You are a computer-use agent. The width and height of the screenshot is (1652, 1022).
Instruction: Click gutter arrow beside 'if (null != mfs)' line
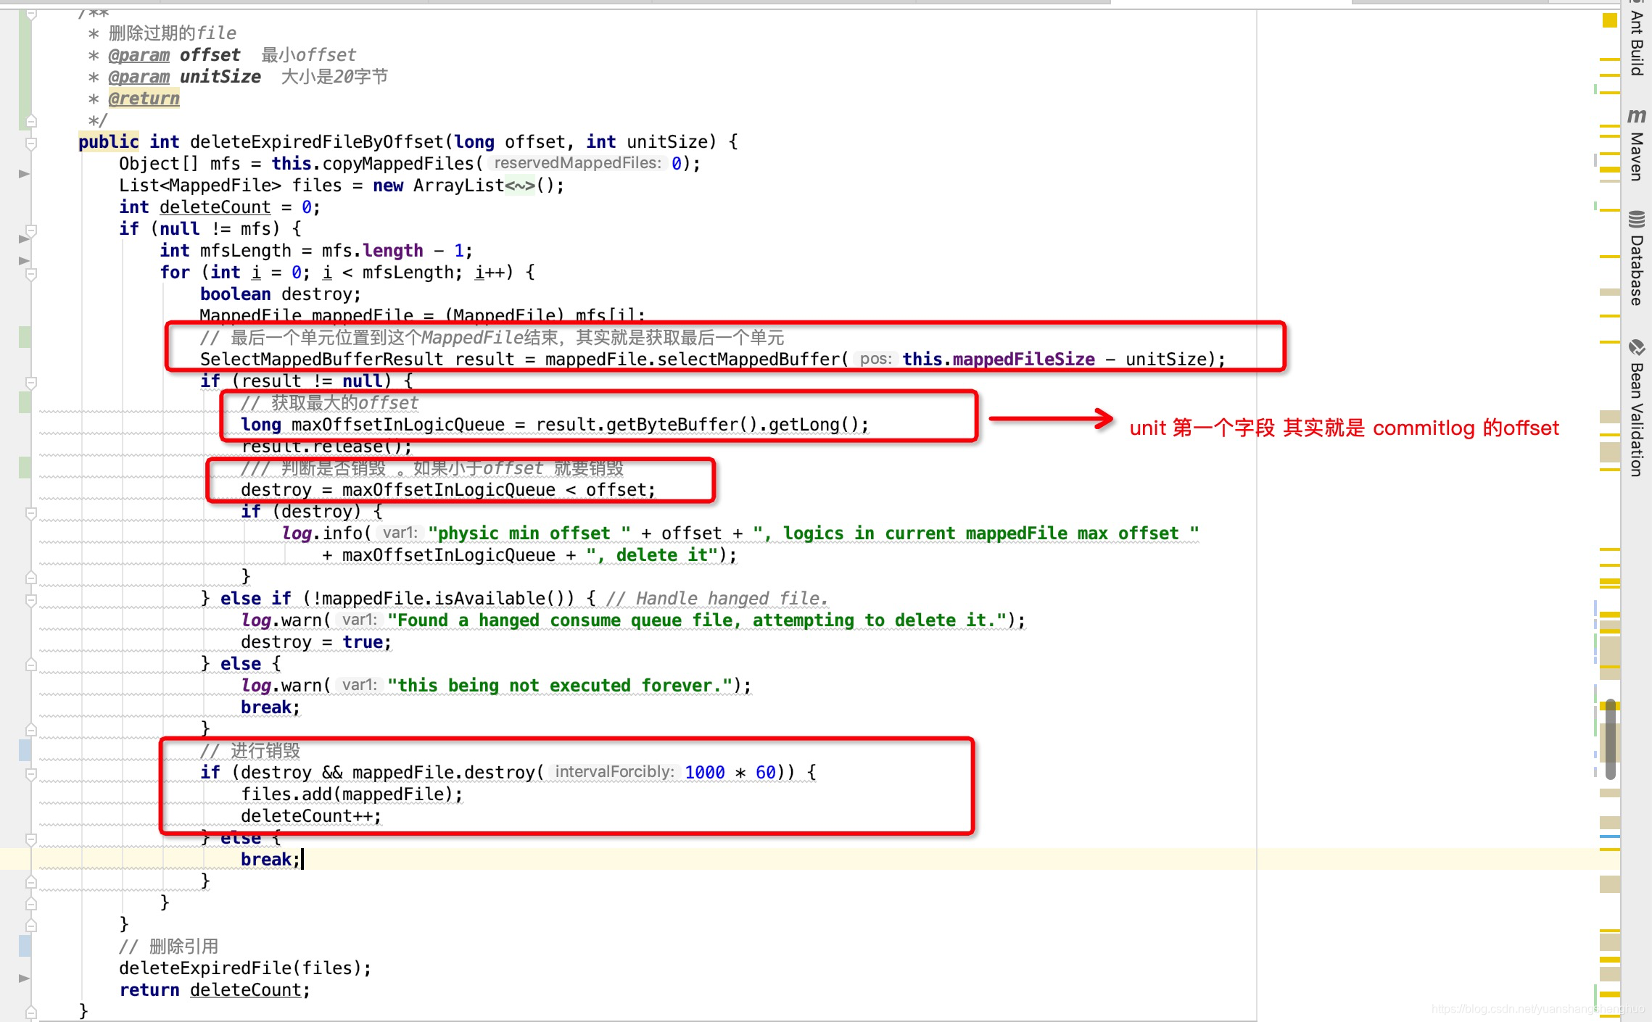click(24, 238)
